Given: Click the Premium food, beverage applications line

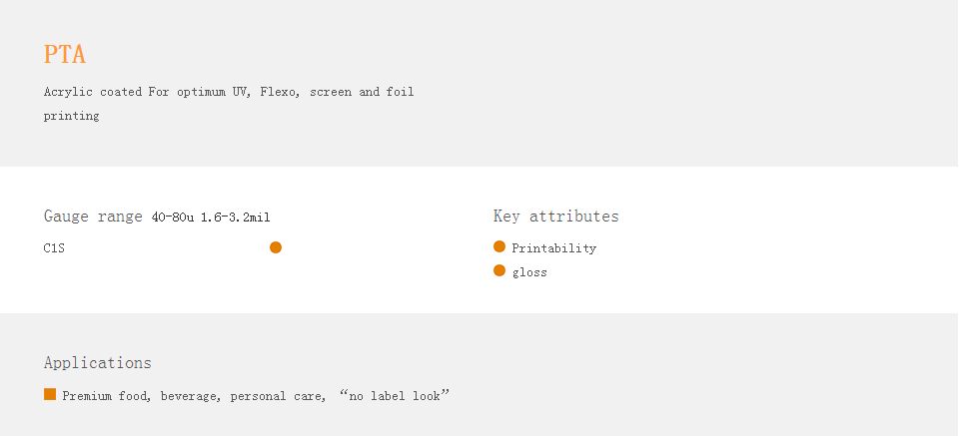Looking at the screenshot, I should coord(256,396).
